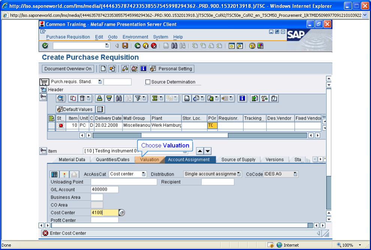This screenshot has height=250, width=371.
Task: Open the Distribution Single account assignment dropdown
Action: (239, 174)
